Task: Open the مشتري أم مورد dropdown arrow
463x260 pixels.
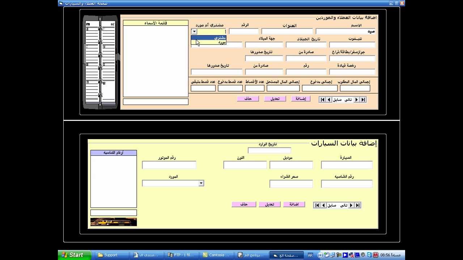Action: pos(194,32)
